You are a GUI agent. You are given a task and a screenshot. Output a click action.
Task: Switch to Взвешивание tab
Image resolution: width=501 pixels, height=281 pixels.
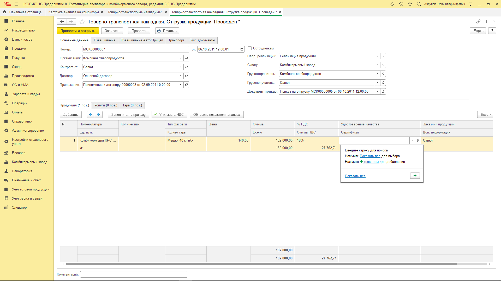[104, 40]
